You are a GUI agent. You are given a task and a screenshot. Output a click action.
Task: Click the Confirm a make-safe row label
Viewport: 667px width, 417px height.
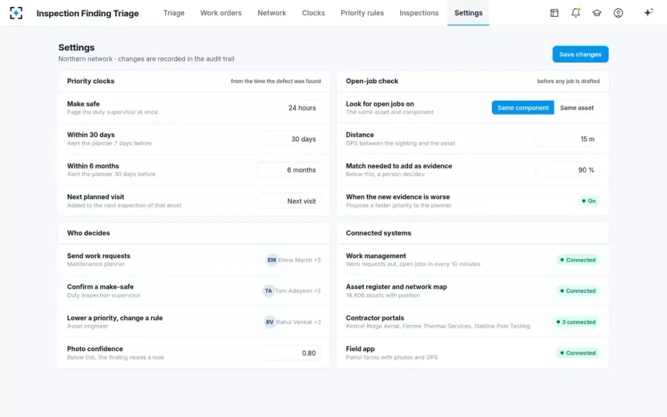point(101,287)
